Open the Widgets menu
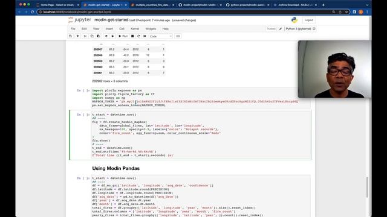The image size is (387, 217). (x=151, y=29)
